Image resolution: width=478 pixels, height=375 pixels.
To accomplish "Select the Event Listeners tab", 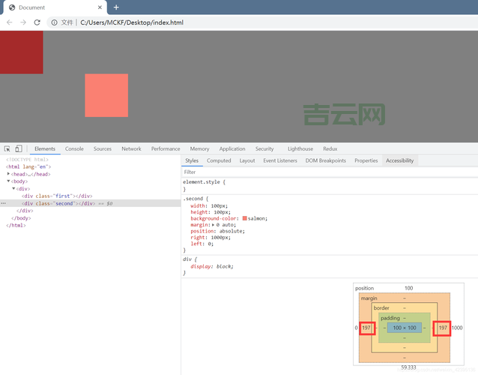I will pyautogui.click(x=280, y=160).
